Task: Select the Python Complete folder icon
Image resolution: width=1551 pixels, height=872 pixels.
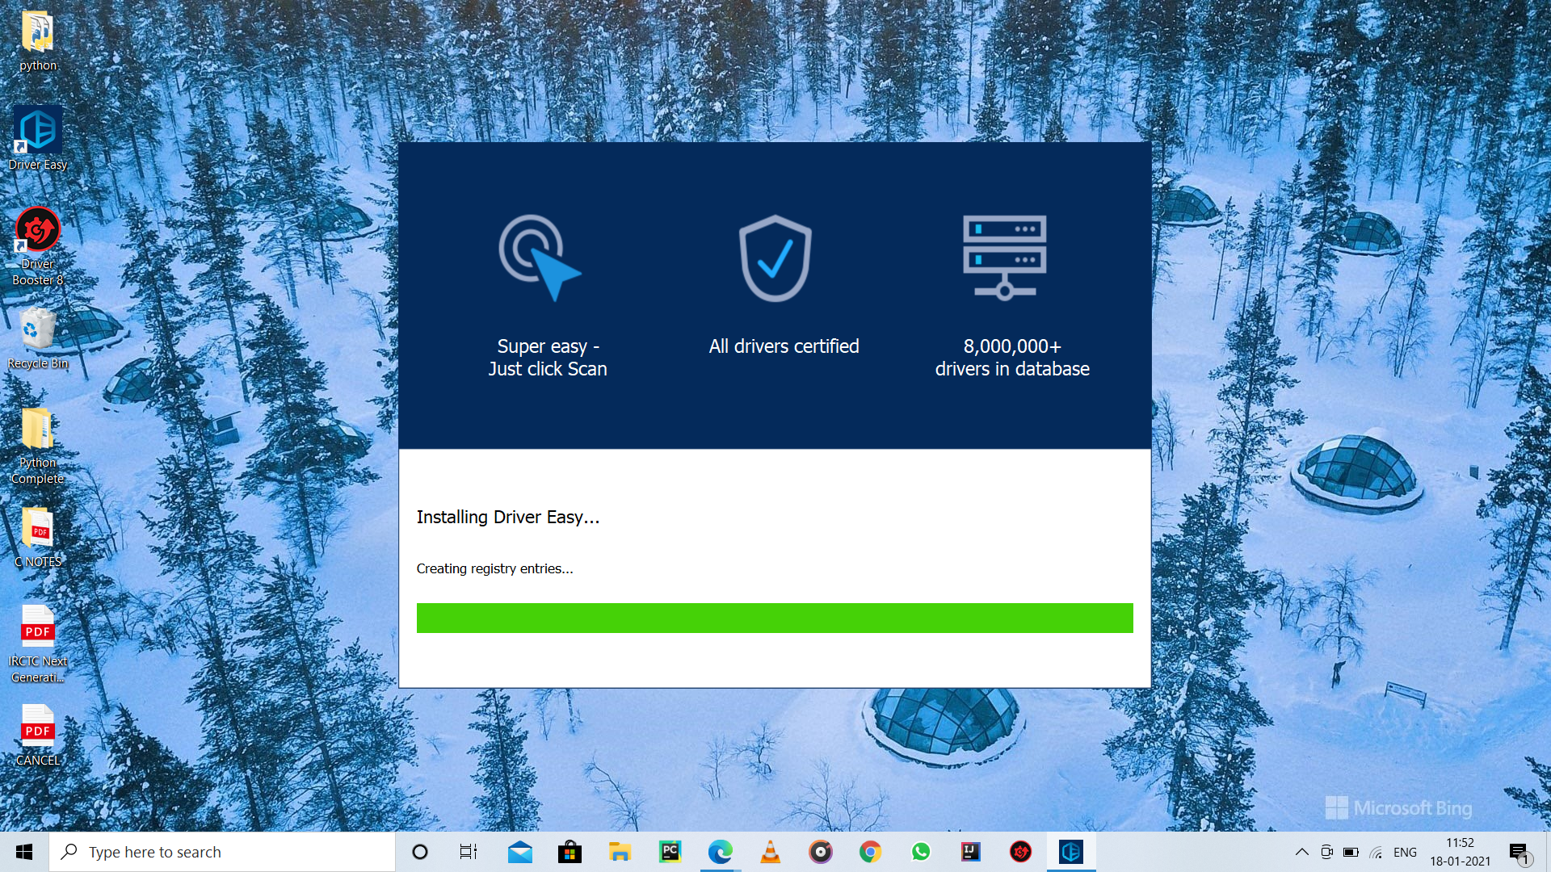Action: [x=37, y=446]
